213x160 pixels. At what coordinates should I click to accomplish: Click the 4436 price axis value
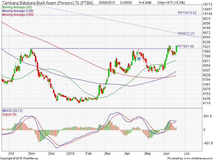tap(207, 98)
